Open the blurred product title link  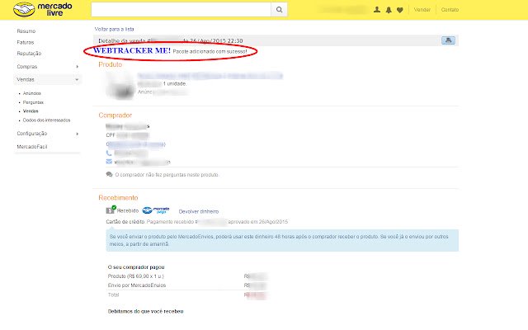[x=210, y=76]
